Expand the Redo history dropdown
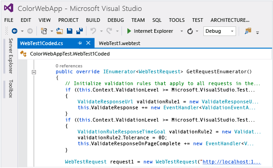 point(117,31)
